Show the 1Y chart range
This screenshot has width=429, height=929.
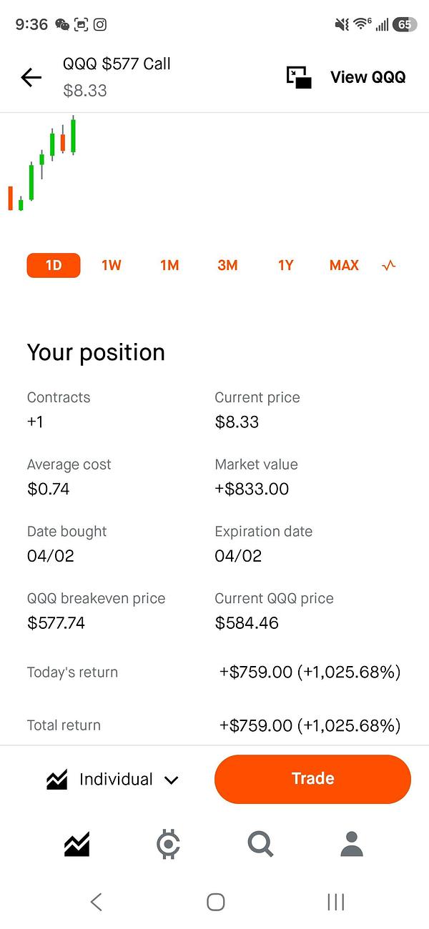click(x=286, y=266)
